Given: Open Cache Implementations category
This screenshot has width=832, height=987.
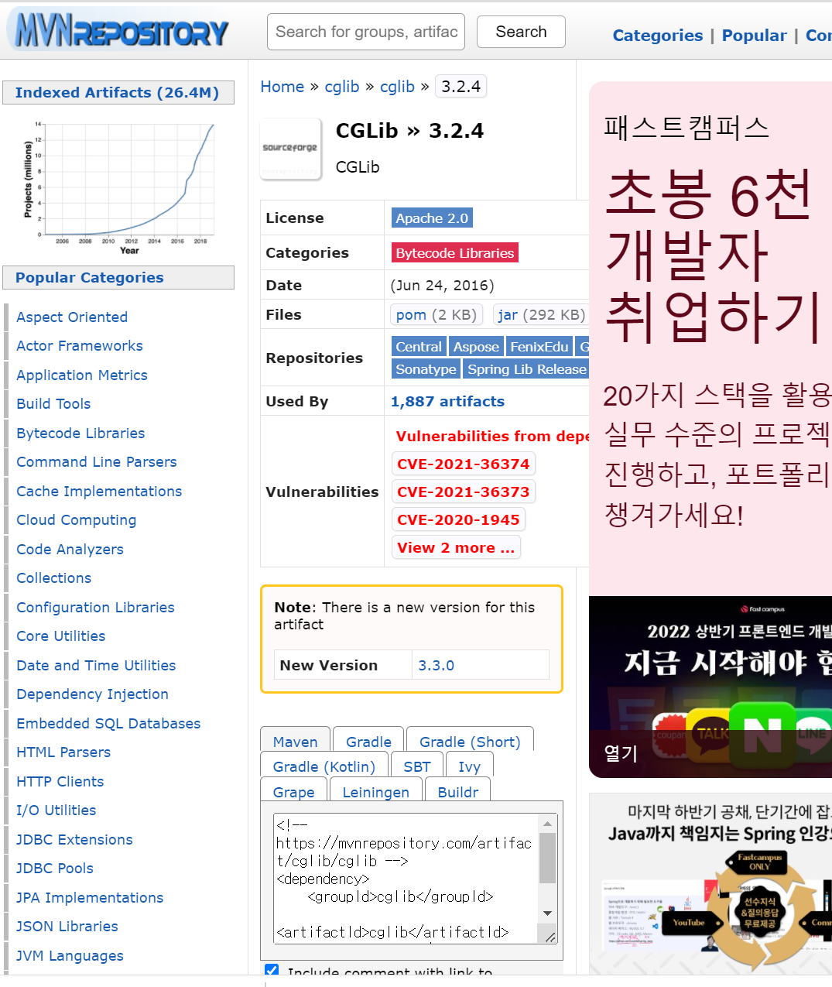Looking at the screenshot, I should point(99,491).
